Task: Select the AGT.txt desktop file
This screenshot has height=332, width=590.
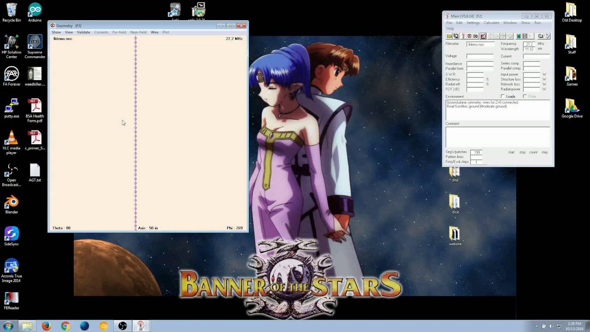Action: [35, 172]
